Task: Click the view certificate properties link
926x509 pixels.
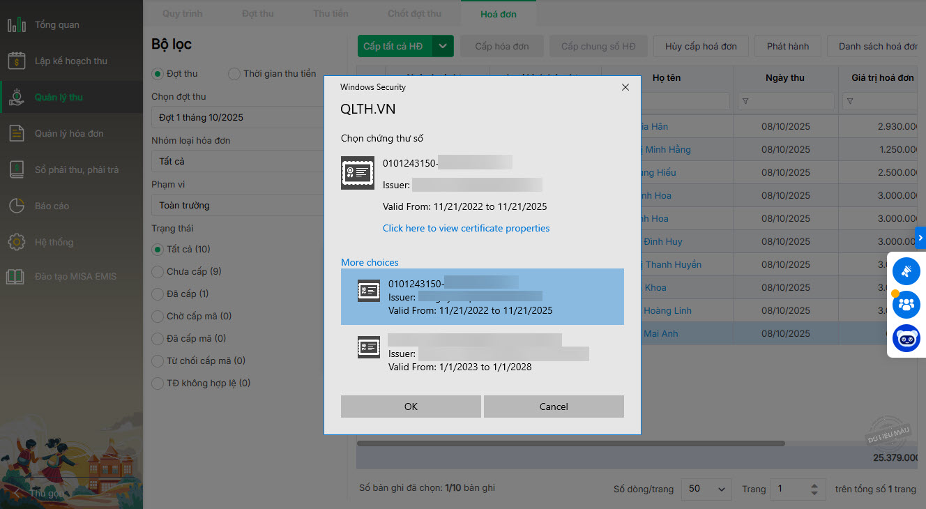Action: click(x=466, y=229)
